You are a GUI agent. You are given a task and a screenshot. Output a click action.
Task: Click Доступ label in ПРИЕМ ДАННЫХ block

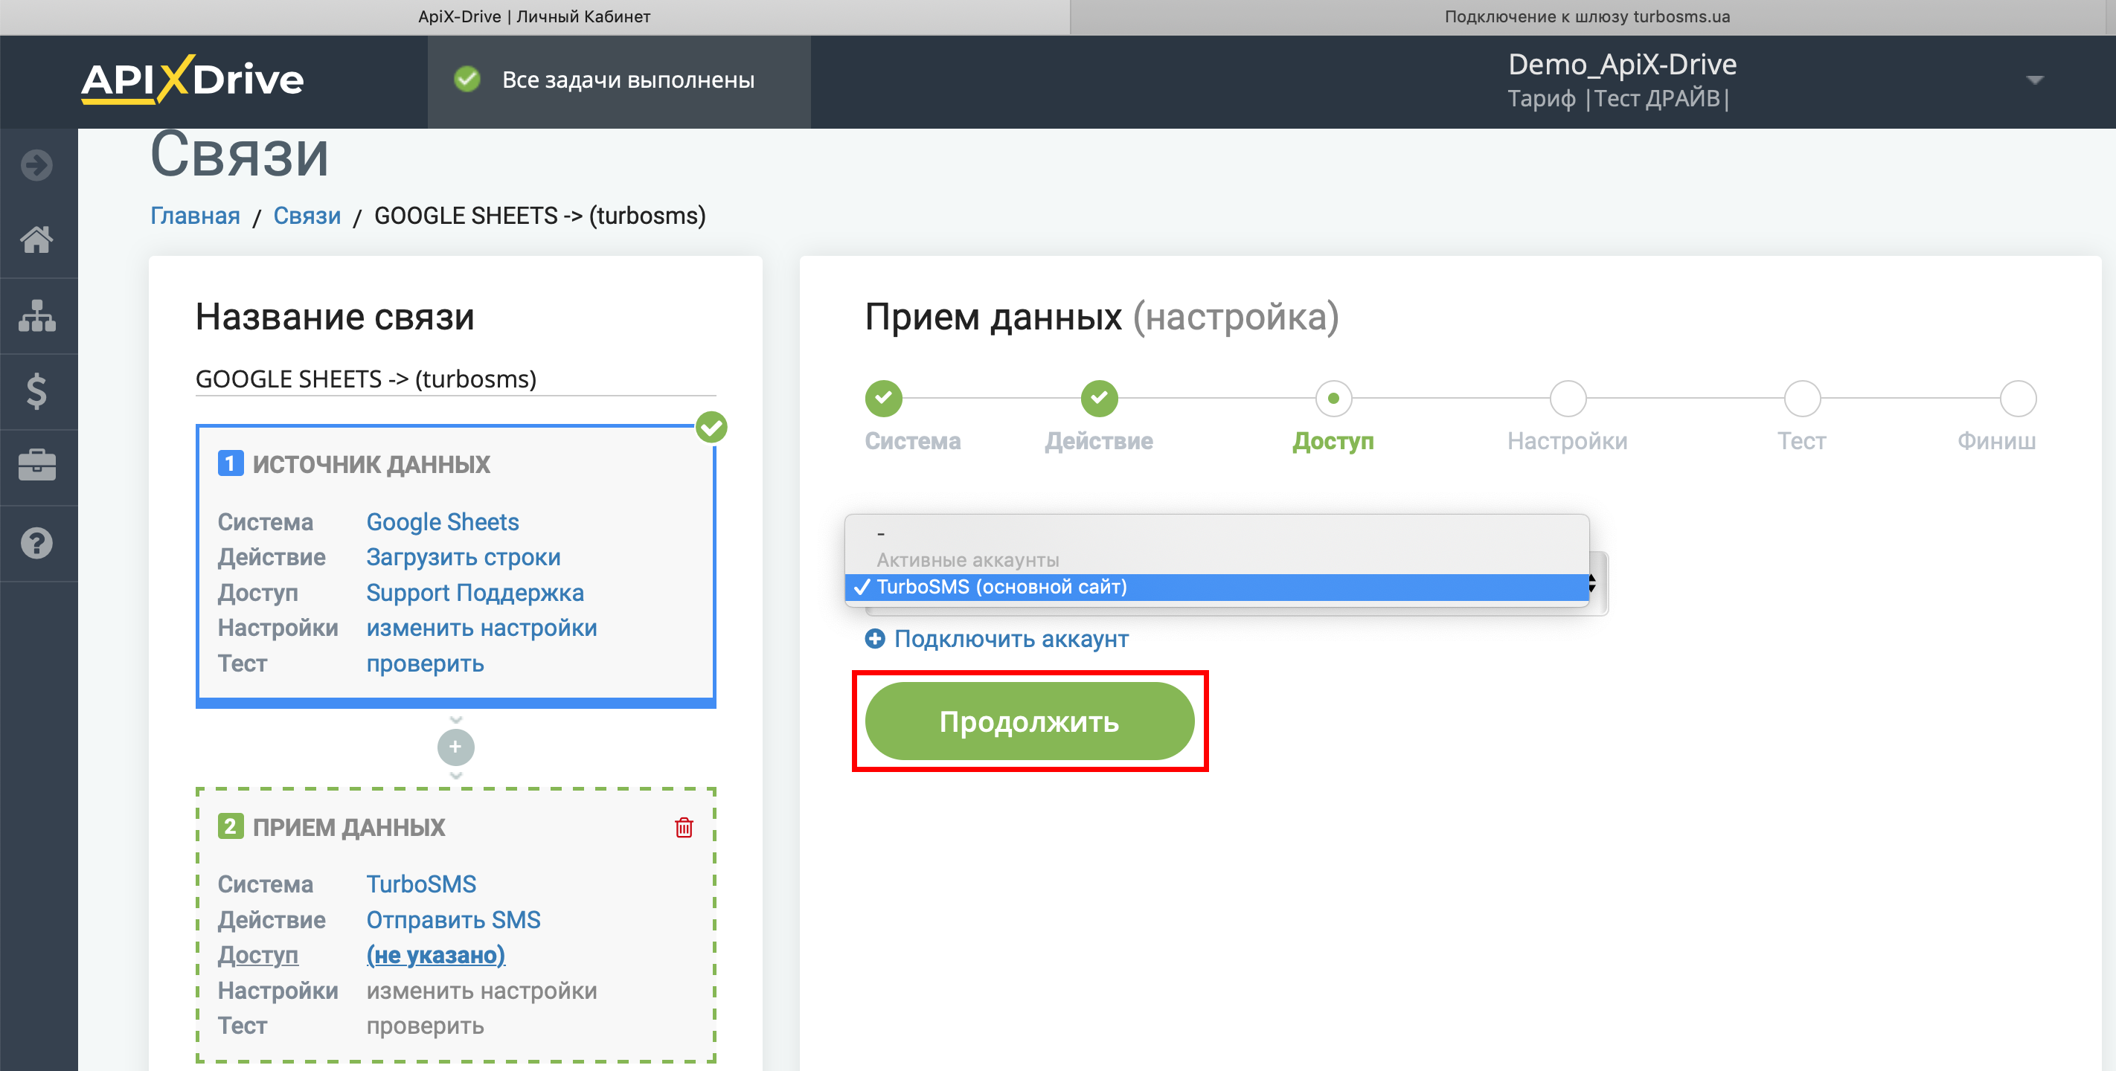pos(257,955)
